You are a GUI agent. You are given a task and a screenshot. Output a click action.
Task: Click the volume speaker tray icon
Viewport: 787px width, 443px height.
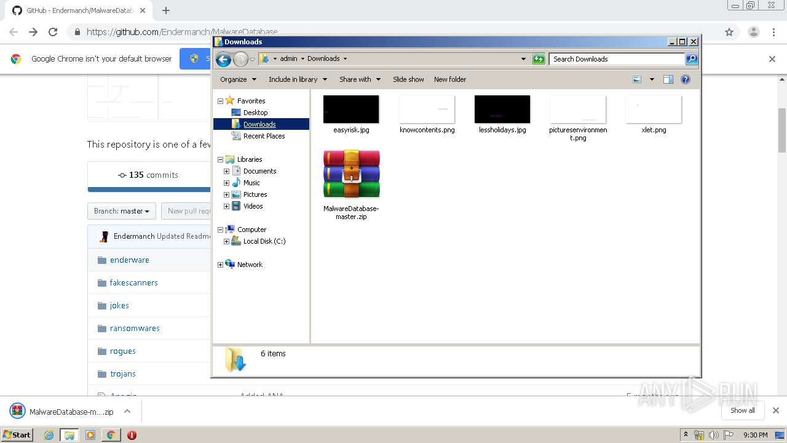point(713,435)
